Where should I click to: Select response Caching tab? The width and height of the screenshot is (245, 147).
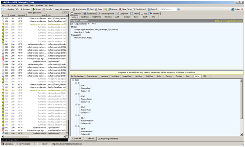(x=169, y=76)
